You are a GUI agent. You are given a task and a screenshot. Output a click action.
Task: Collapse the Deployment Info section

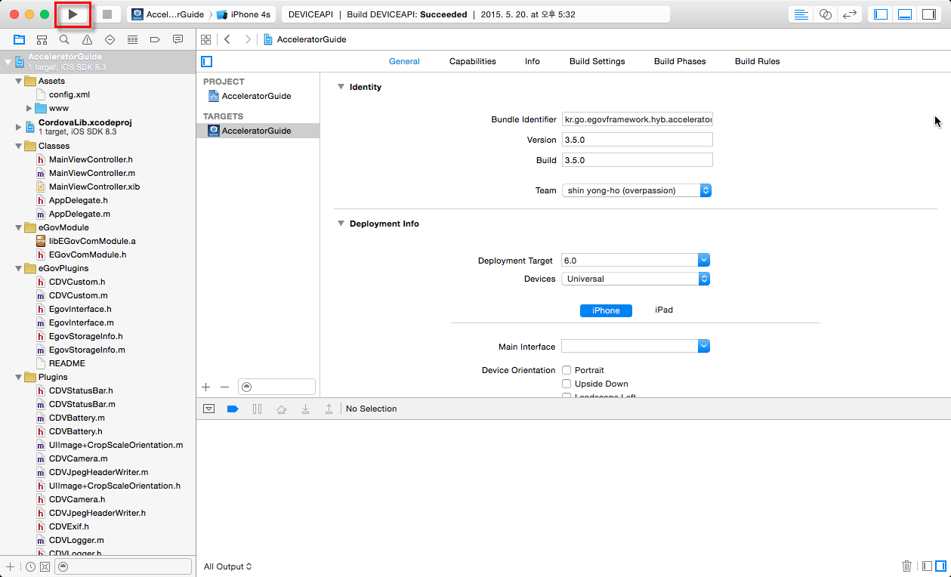pyautogui.click(x=341, y=224)
